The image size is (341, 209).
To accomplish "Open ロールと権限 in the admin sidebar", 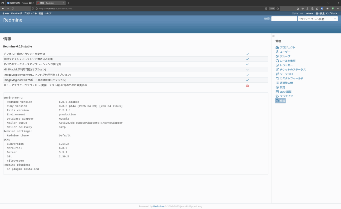I will [285, 61].
